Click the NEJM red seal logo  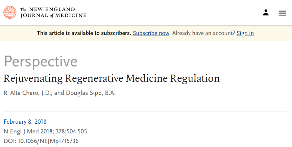[10, 12]
